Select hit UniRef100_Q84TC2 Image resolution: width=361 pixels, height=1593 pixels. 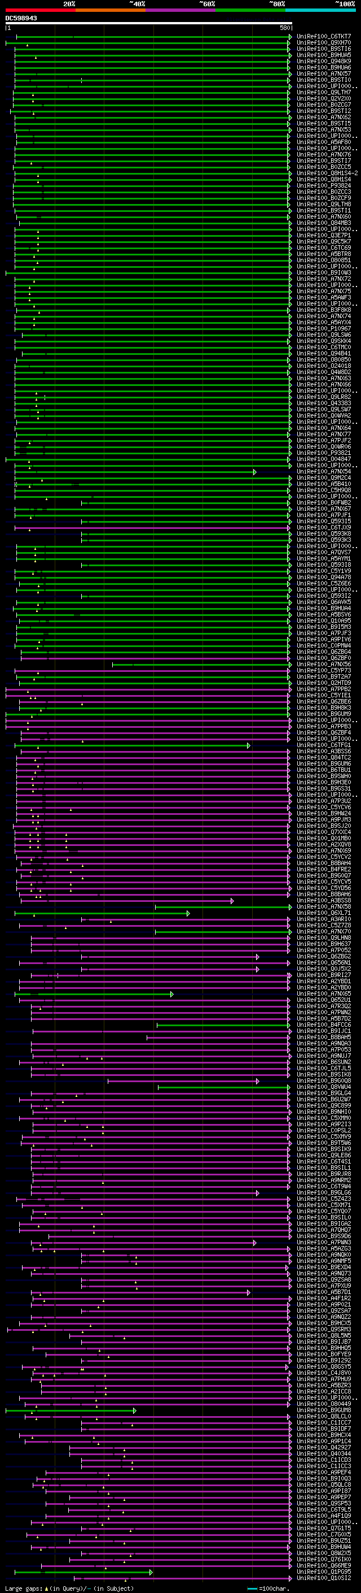(x=323, y=758)
